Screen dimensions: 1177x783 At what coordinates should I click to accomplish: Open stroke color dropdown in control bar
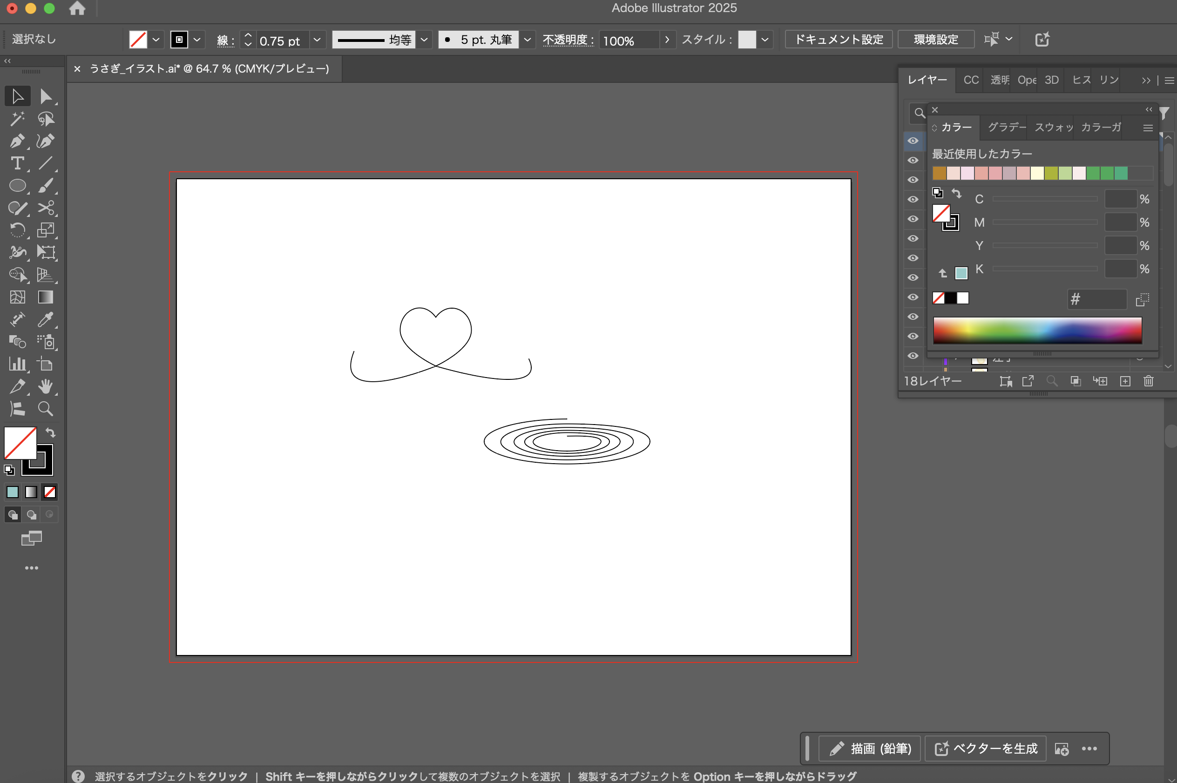[197, 40]
